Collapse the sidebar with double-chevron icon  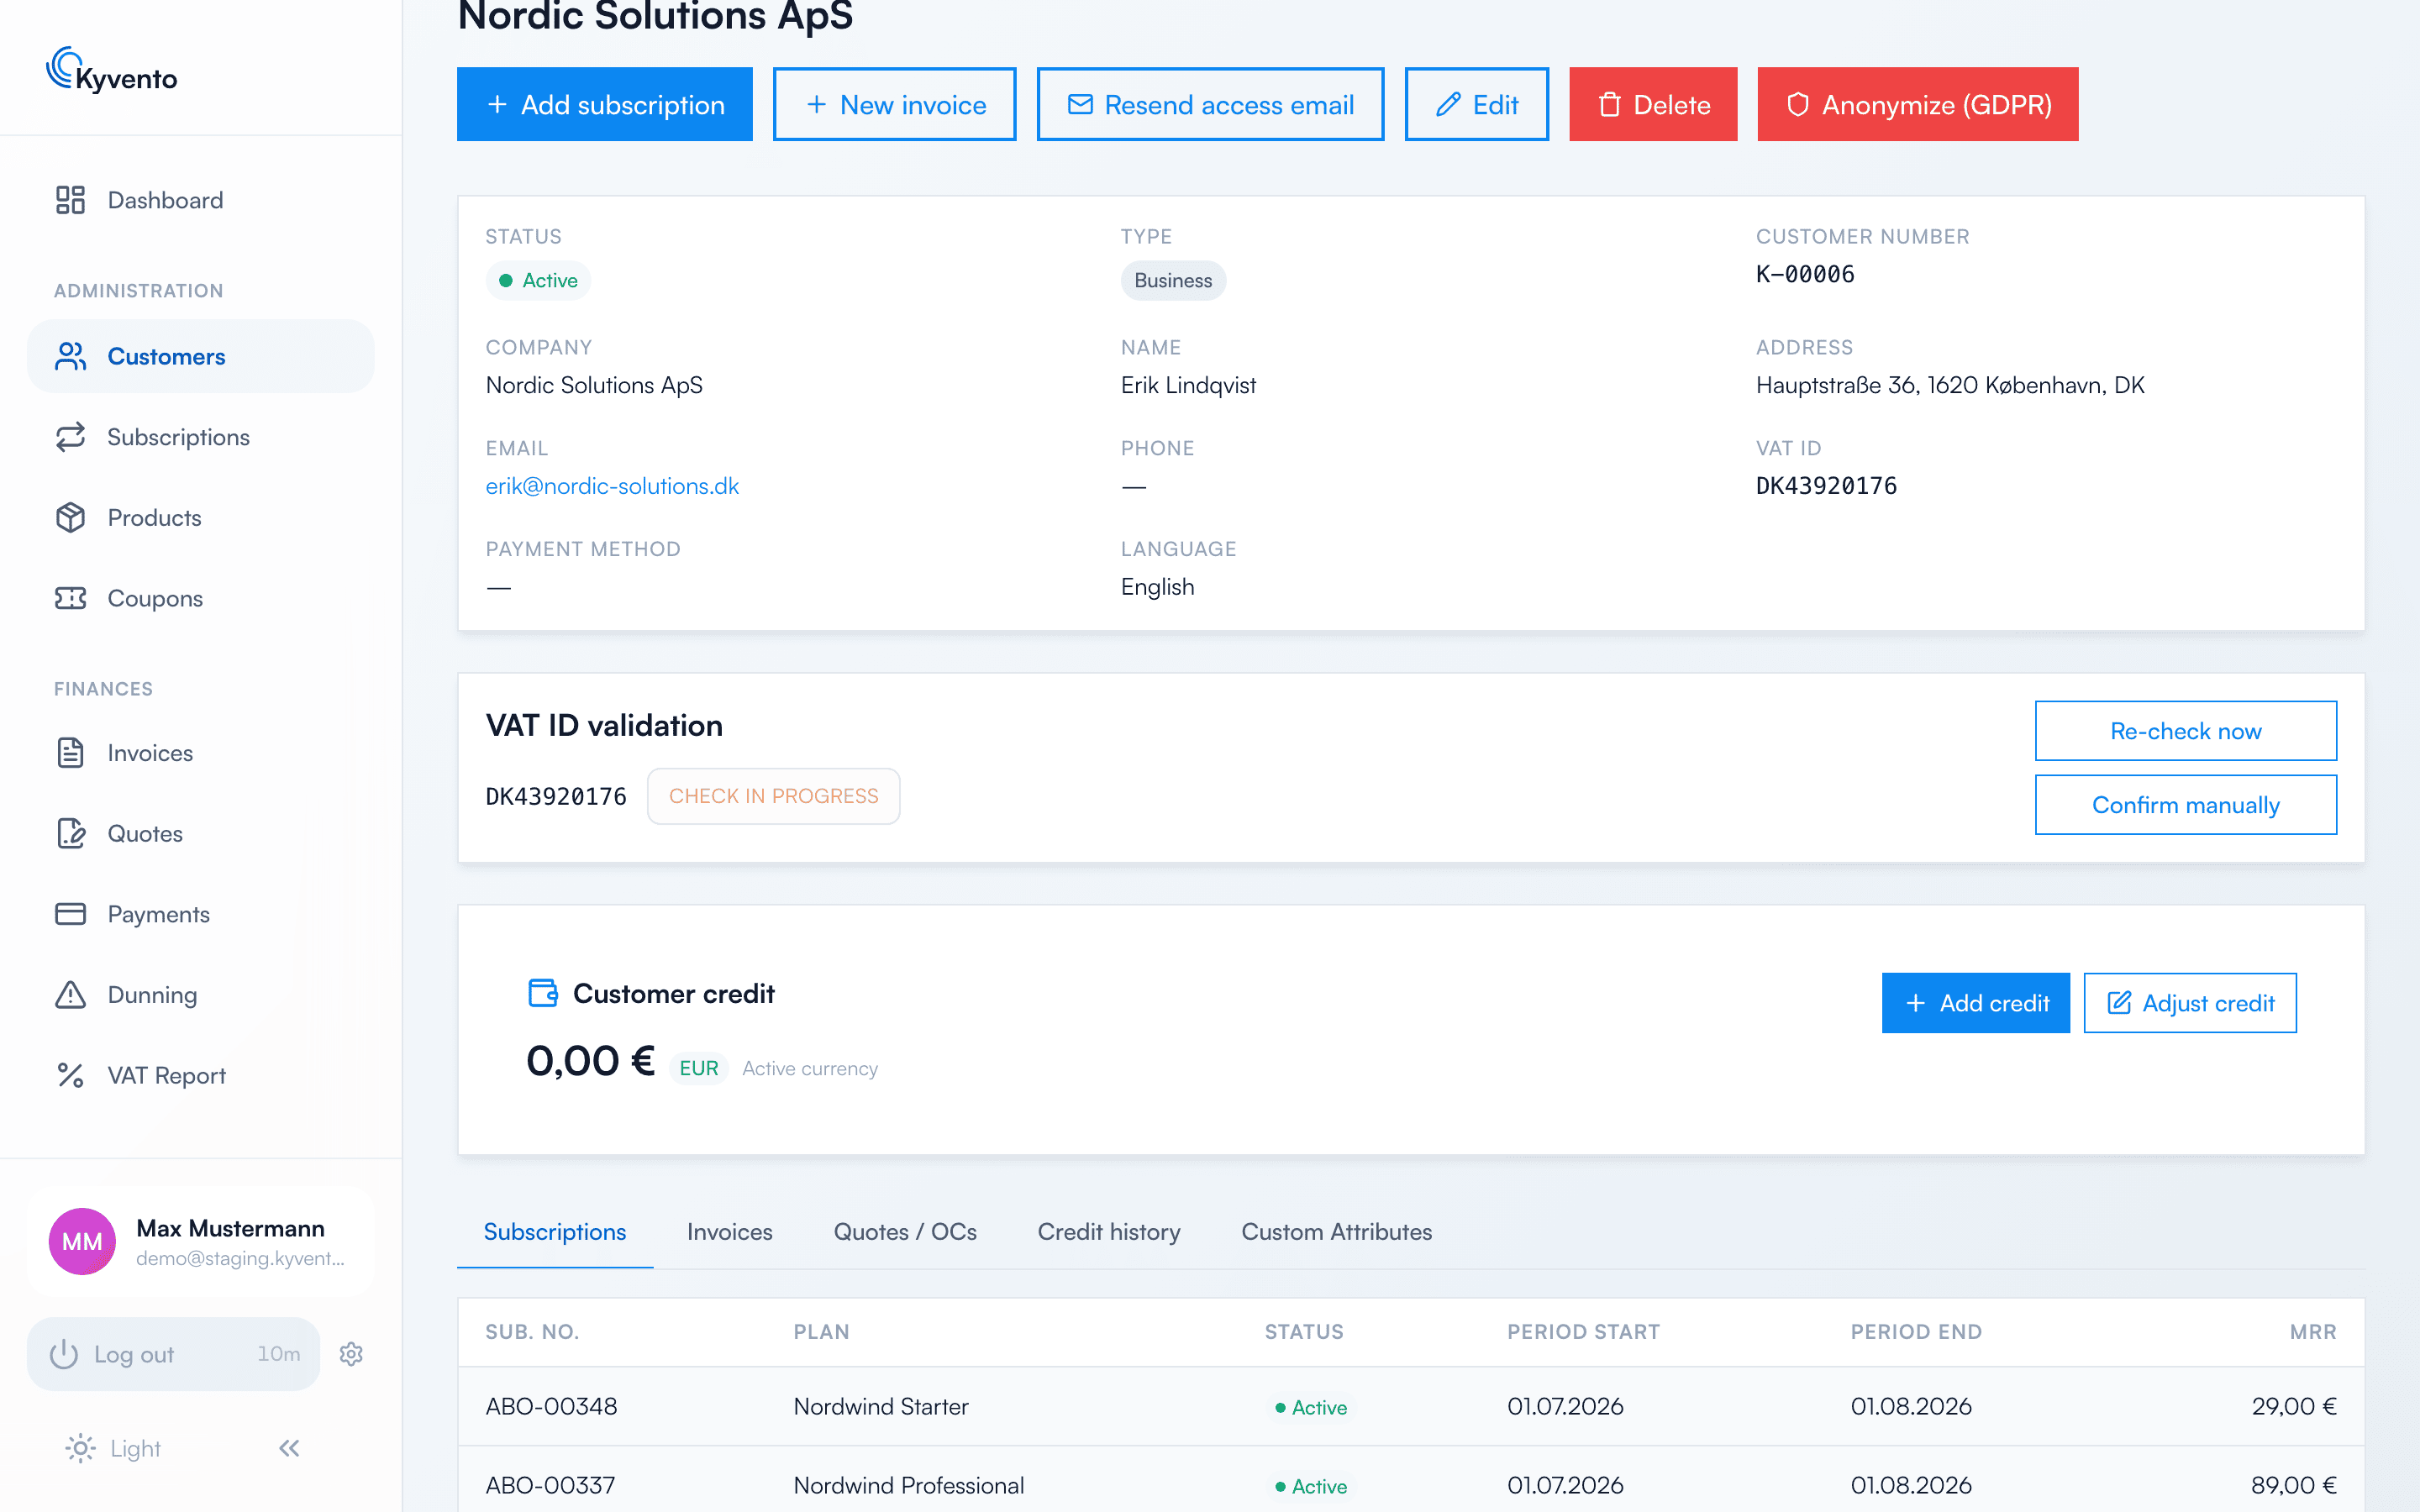[x=290, y=1448]
